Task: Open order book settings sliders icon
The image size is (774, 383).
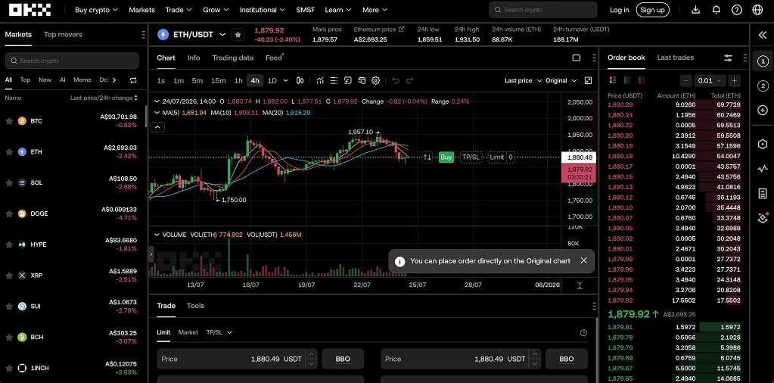Action: point(728,58)
